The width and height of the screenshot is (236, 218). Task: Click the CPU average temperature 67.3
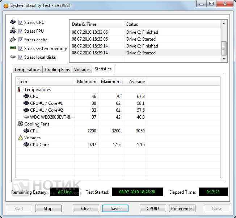pos(141,96)
